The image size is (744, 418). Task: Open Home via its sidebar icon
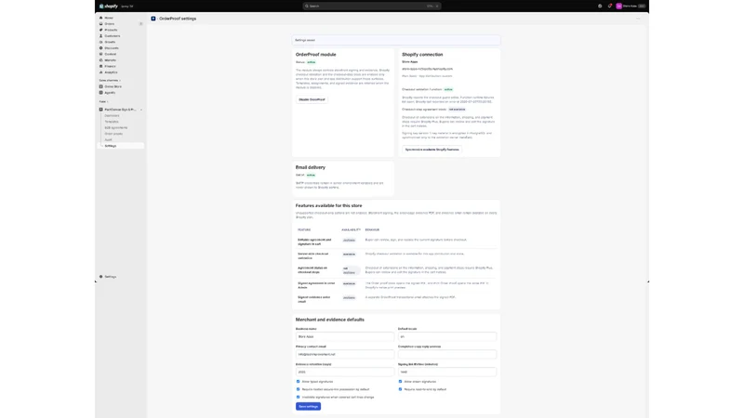coord(101,18)
